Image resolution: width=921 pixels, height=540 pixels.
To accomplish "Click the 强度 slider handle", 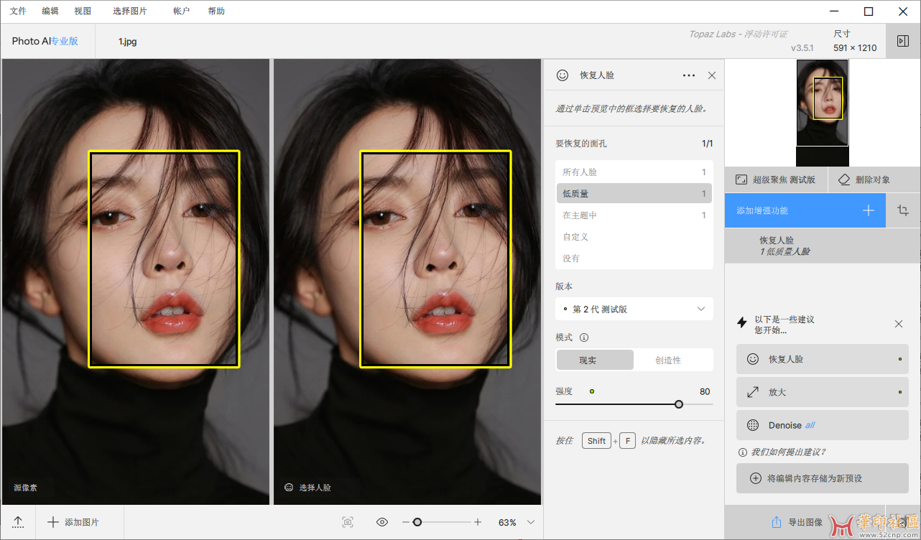I will pos(679,404).
